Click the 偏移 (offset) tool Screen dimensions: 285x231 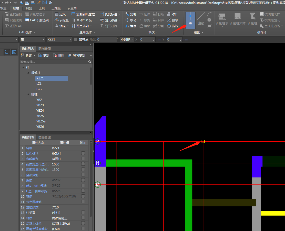point(145,26)
